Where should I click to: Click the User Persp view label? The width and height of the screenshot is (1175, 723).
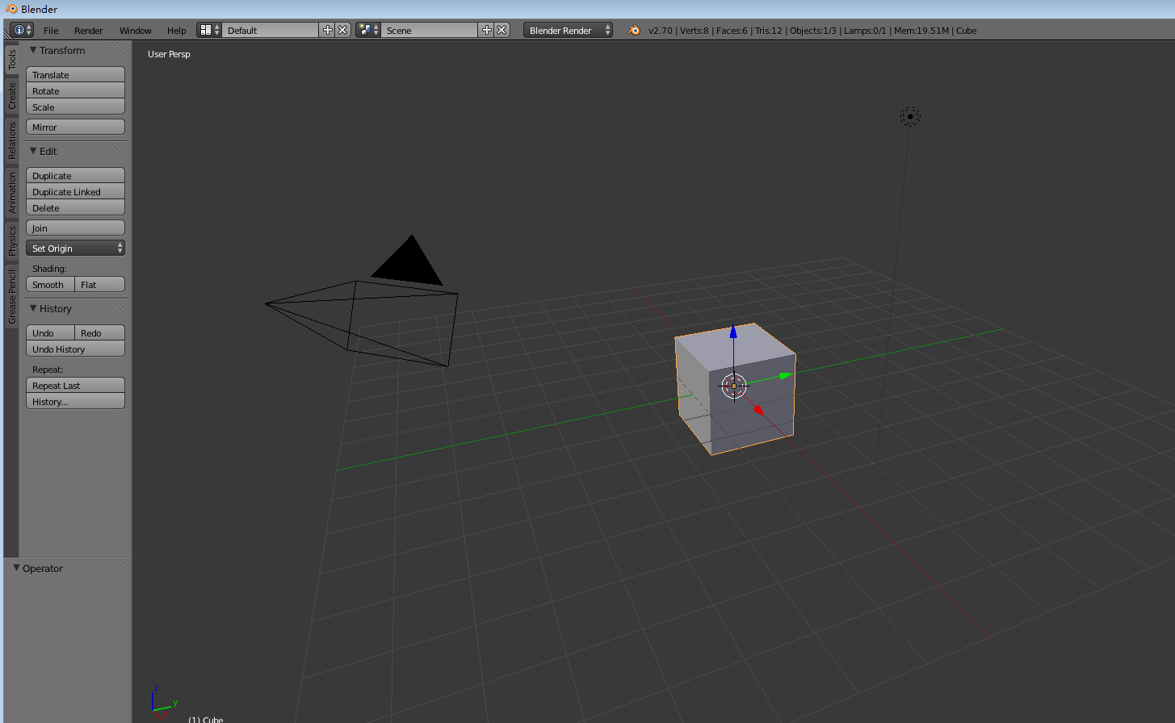tap(169, 54)
